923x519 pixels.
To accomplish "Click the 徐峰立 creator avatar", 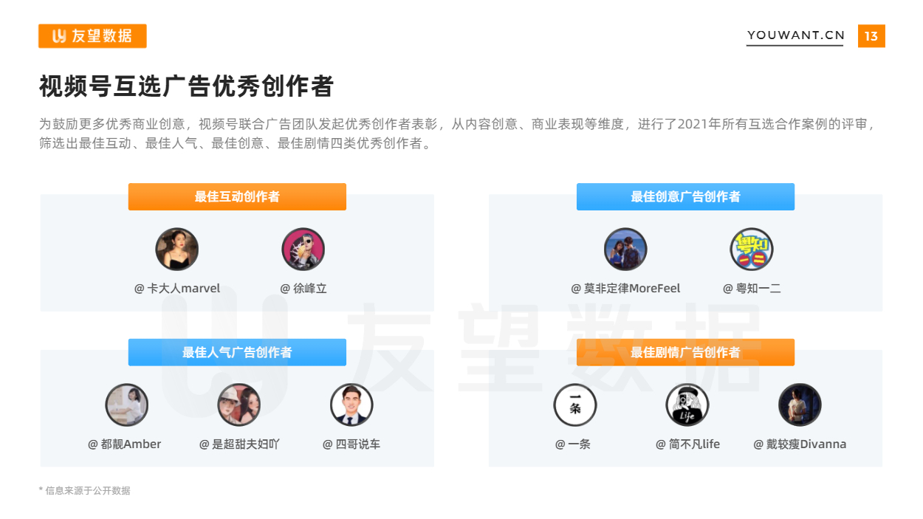I will pyautogui.click(x=303, y=249).
